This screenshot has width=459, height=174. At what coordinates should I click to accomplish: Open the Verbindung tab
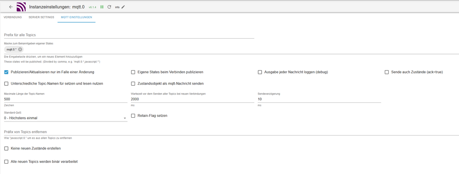pyautogui.click(x=13, y=17)
